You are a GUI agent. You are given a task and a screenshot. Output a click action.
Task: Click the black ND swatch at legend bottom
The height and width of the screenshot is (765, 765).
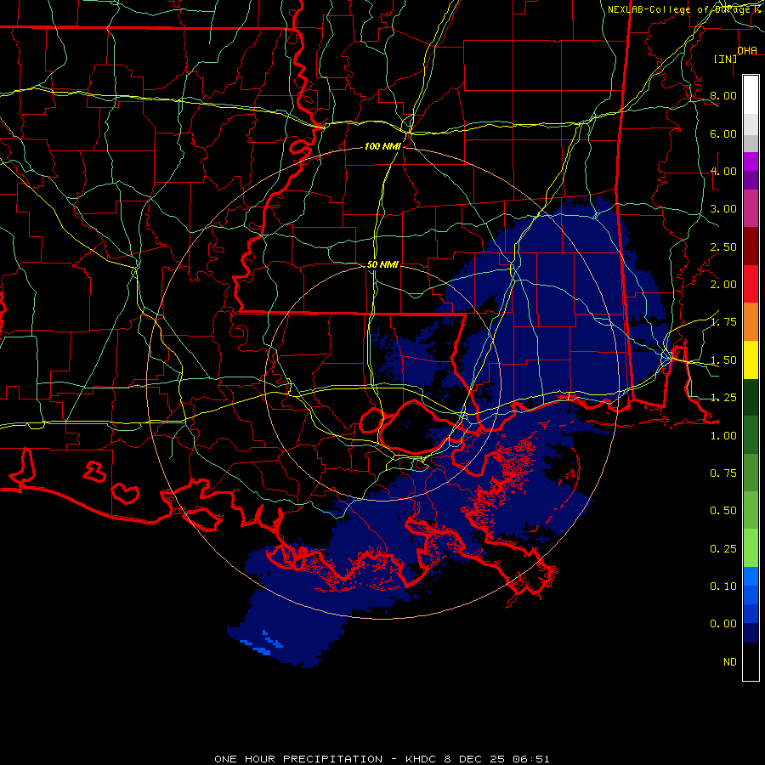[751, 661]
